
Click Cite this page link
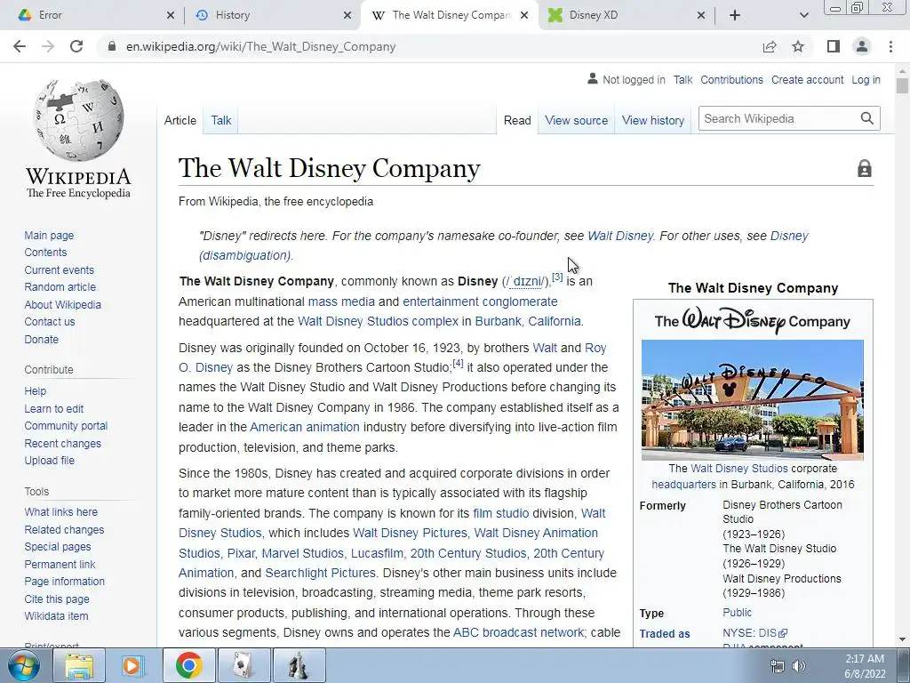pyautogui.click(x=57, y=599)
